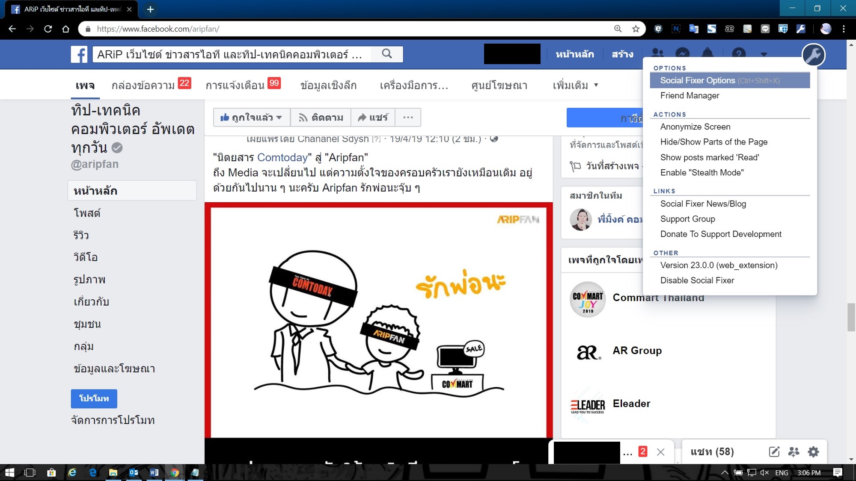856x481 pixels.
Task: Toggle the ติดตาม follow button
Action: 321,118
